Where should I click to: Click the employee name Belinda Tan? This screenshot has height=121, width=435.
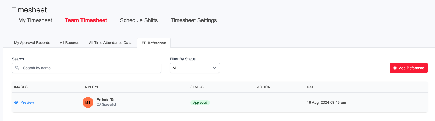click(x=106, y=100)
